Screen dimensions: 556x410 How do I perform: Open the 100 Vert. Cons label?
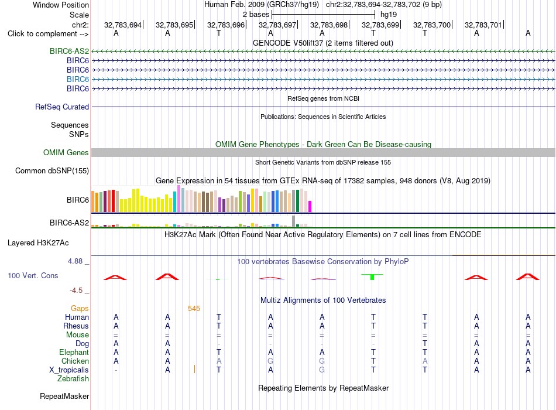coord(33,275)
